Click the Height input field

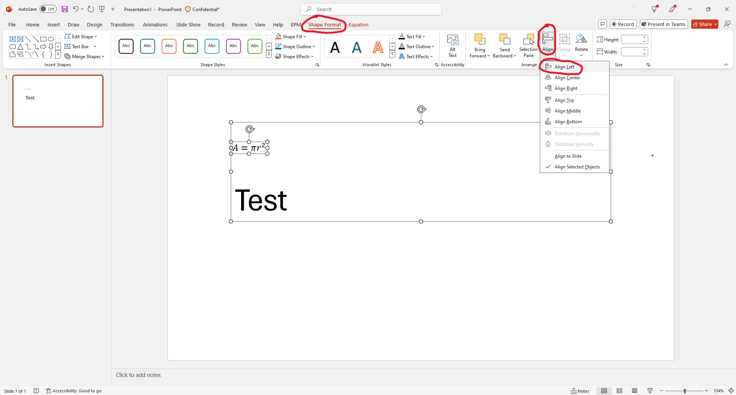[x=631, y=39]
